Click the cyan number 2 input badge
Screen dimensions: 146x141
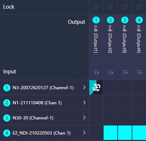coord(7,103)
